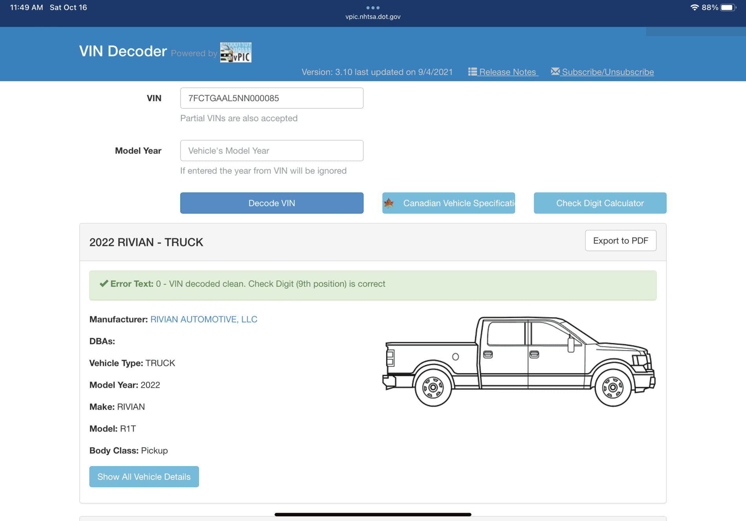The image size is (746, 521).
Task: Open Canadian Vehicle Specifications button
Action: click(449, 203)
